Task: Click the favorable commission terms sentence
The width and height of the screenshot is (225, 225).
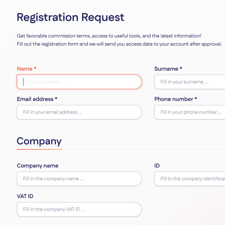Action: click(x=109, y=36)
